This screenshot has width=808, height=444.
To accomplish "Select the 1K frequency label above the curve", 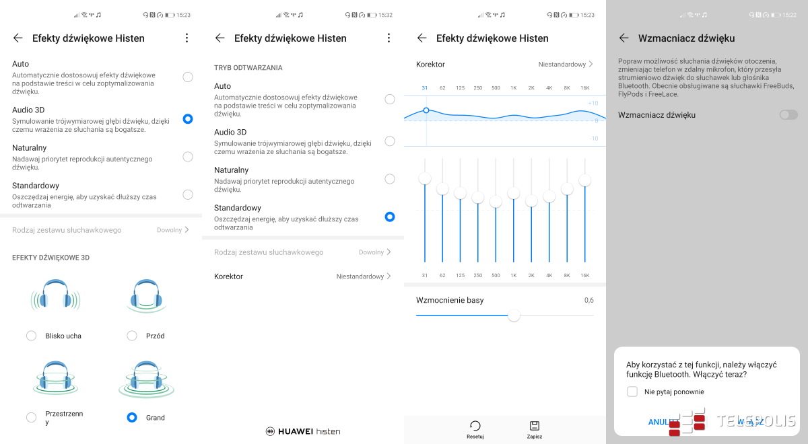I will (513, 88).
